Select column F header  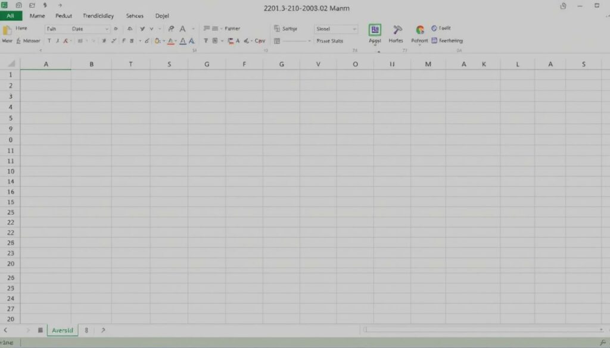click(x=244, y=64)
